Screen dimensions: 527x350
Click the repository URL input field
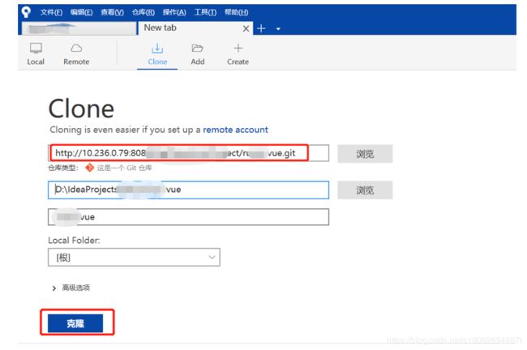click(189, 153)
